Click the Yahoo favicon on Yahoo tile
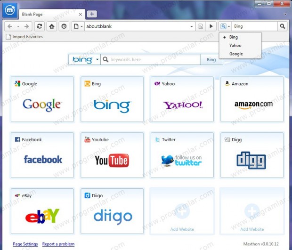The image size is (292, 250). [157, 84]
